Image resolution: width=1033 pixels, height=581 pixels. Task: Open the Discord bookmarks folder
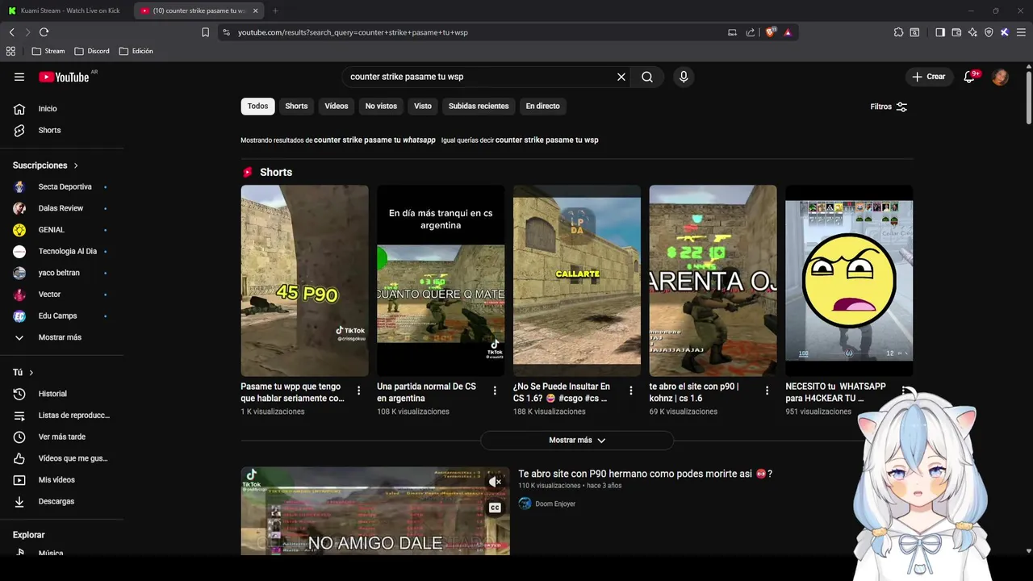92,51
